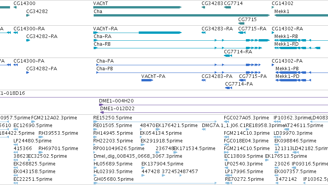Click the VAChT-PA protein label
The width and height of the screenshot is (328, 185).
click(x=153, y=76)
